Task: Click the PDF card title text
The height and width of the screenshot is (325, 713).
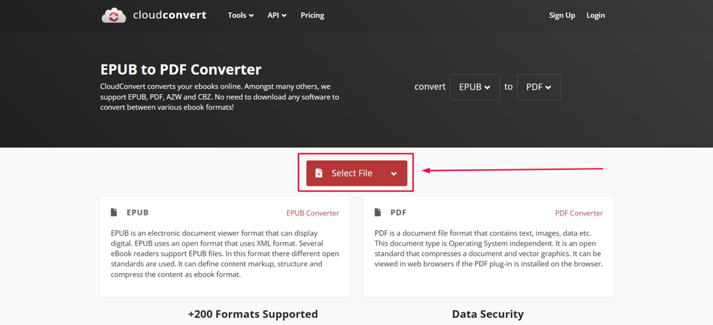Action: 398,212
